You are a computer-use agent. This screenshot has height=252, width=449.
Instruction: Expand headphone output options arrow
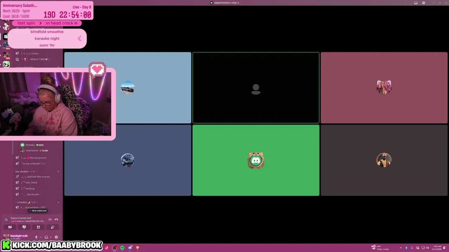click(51, 237)
